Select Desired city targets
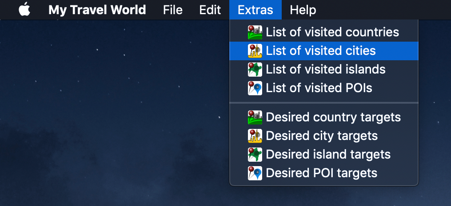The width and height of the screenshot is (451, 206). tap(324, 136)
